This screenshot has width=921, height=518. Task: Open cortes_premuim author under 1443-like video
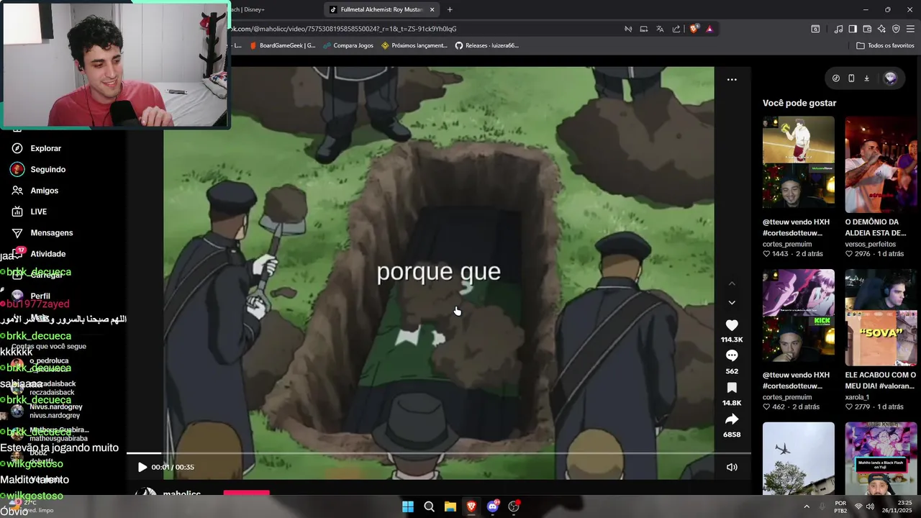point(787,244)
